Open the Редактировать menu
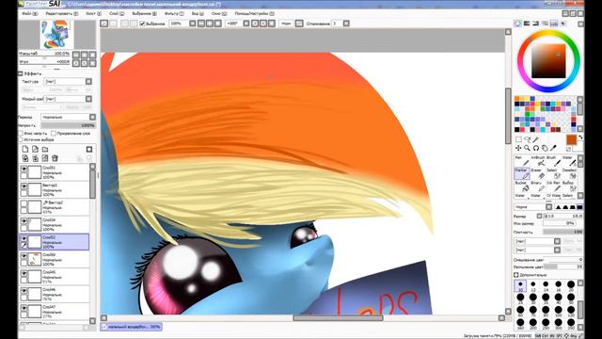Image resolution: width=602 pixels, height=339 pixels. (x=61, y=13)
